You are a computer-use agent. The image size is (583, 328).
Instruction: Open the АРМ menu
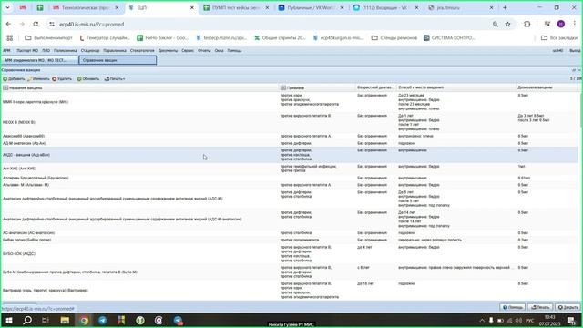point(6,51)
